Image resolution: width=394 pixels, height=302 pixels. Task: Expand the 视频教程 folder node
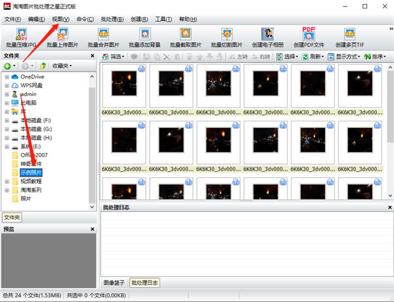tap(7, 181)
